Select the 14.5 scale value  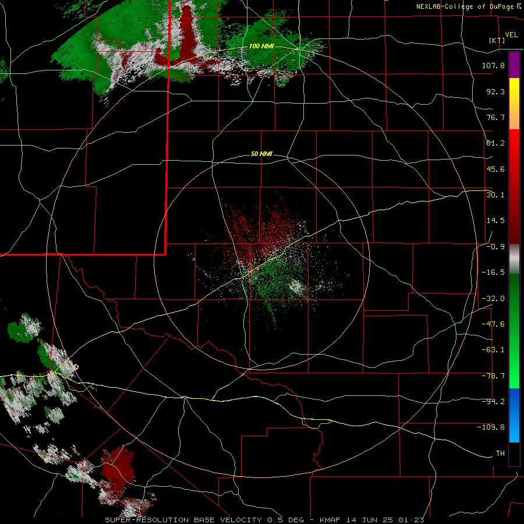[495, 221]
